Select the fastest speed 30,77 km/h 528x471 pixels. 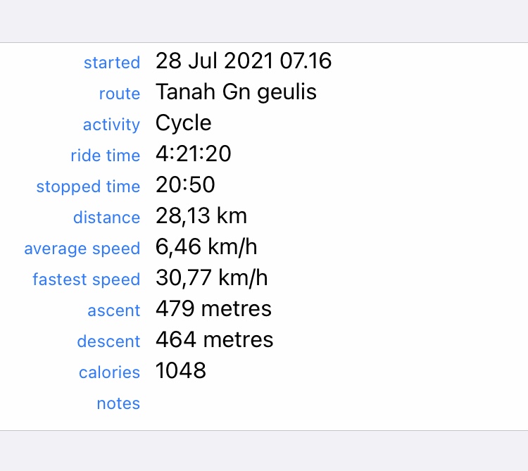pos(211,278)
